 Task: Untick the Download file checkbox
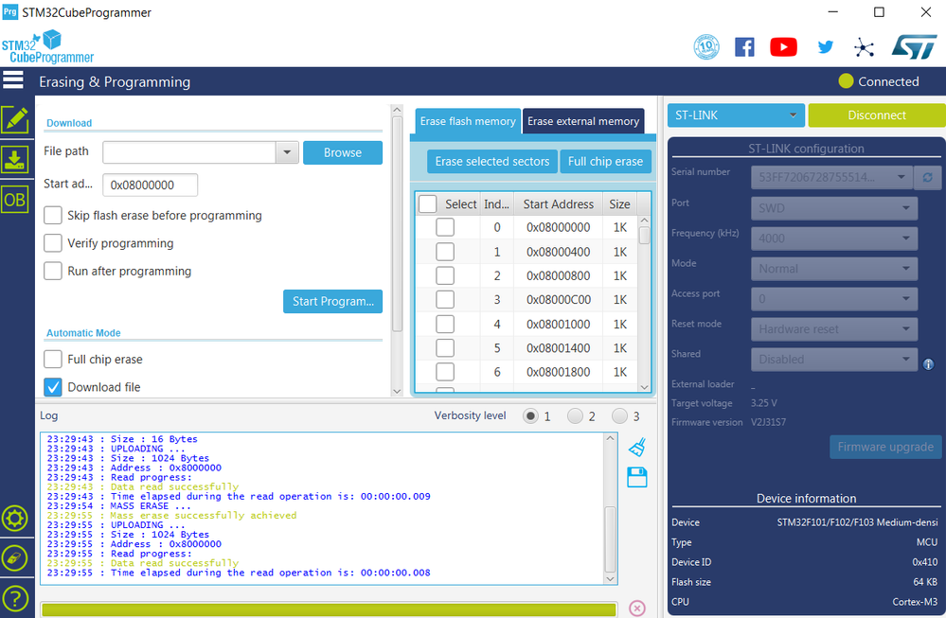pos(53,387)
